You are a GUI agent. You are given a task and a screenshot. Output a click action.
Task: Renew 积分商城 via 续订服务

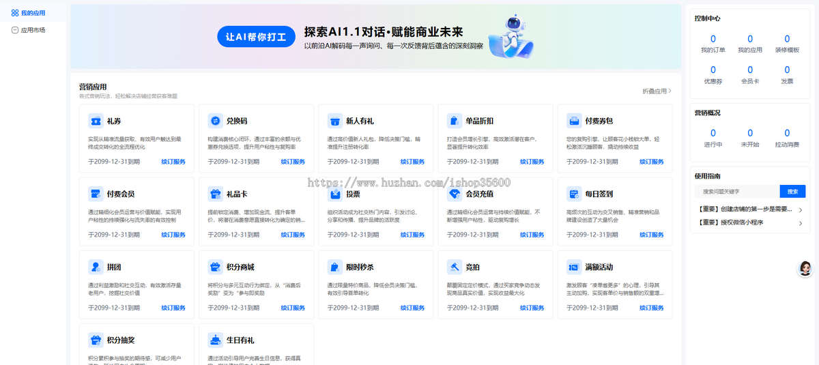(293, 308)
